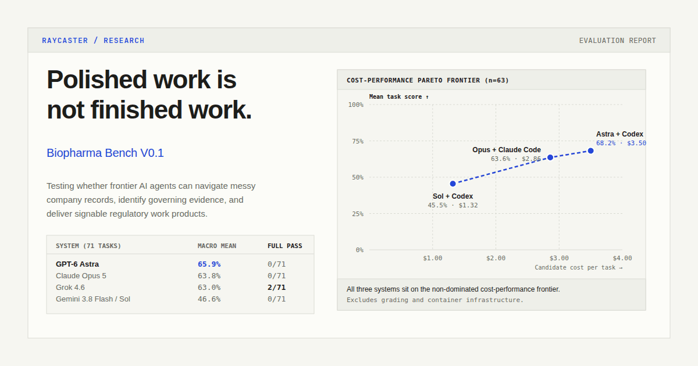Select the Claude Opus 5 row name
This screenshot has height=366, width=698.
coord(81,276)
